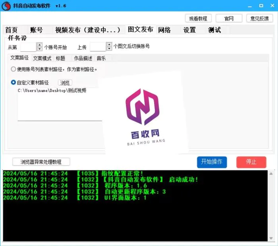Open the 测试 tab
This screenshot has width=278, height=246.
point(214,30)
